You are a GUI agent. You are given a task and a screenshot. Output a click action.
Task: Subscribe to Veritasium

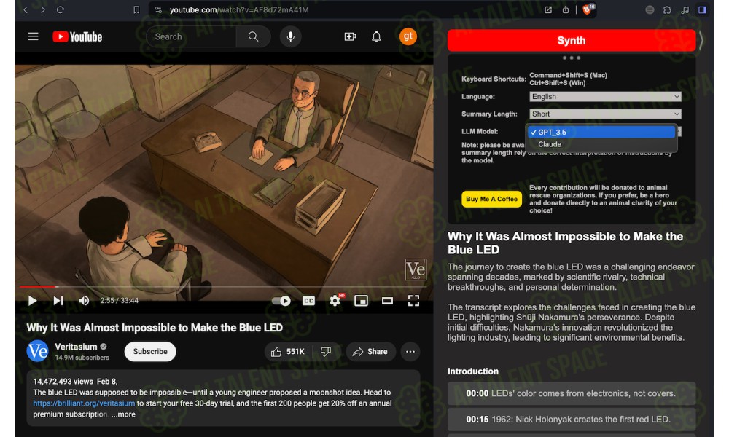point(150,352)
